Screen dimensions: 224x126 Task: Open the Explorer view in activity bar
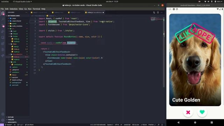coord(3,13)
